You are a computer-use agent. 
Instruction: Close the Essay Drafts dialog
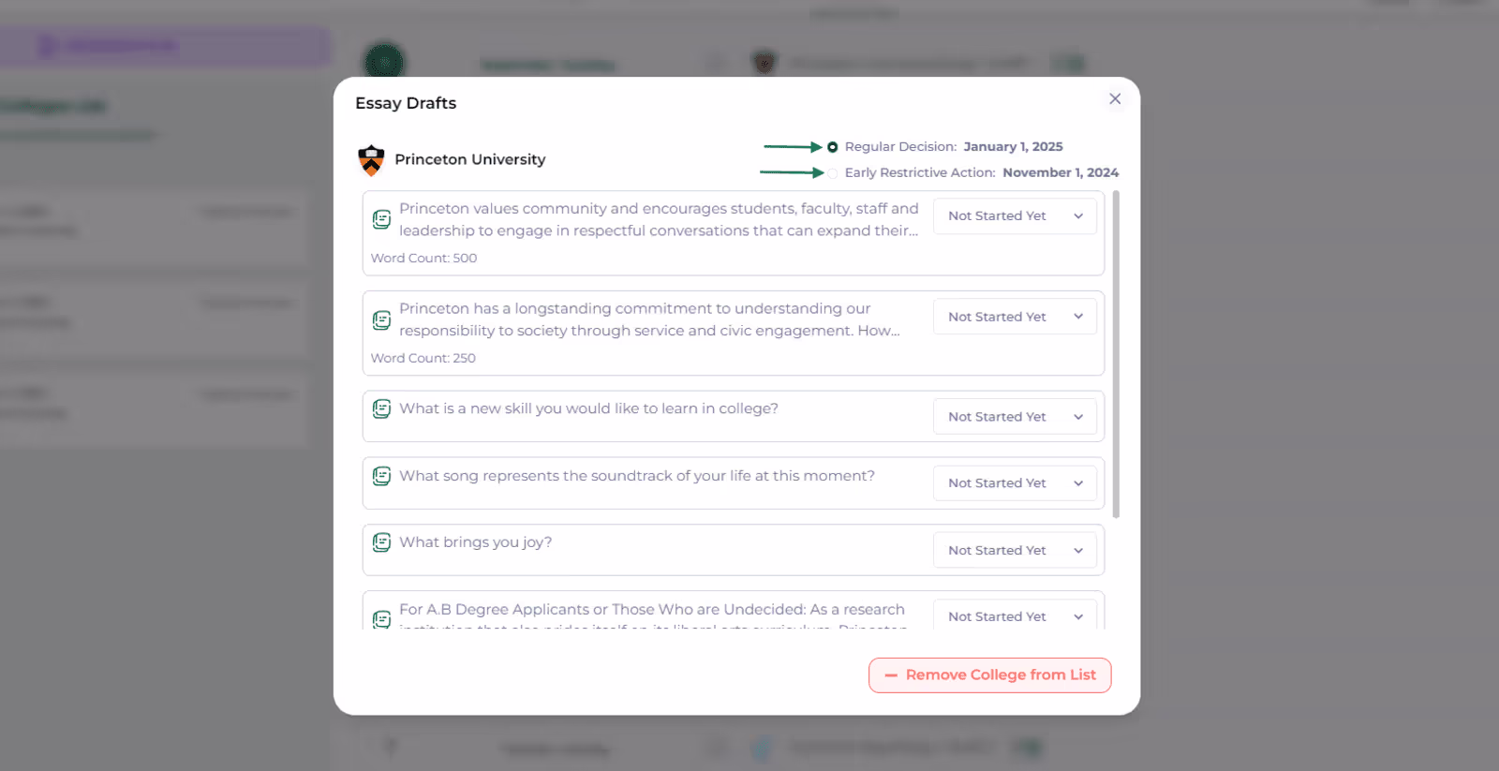tap(1115, 99)
